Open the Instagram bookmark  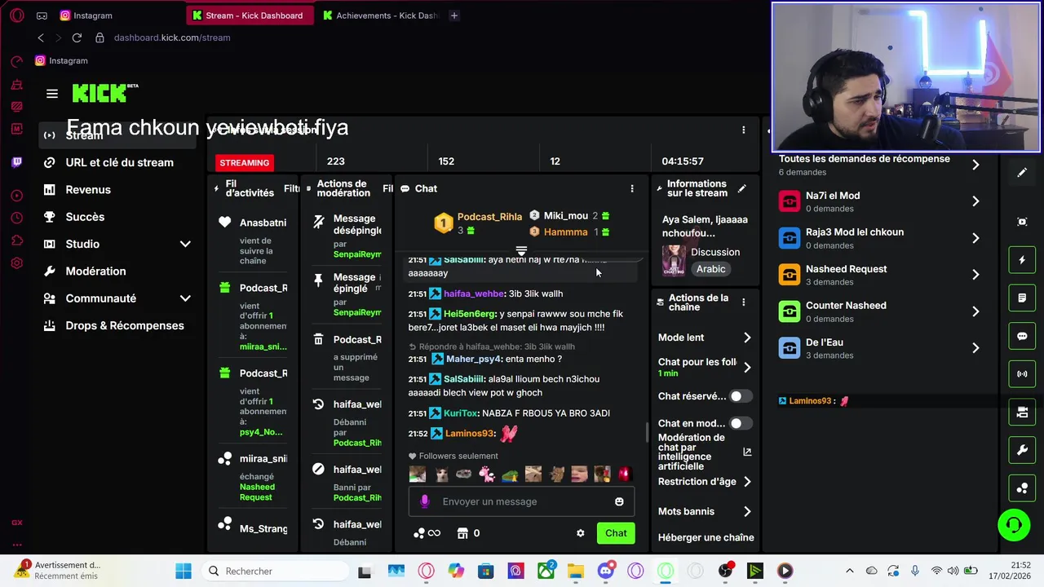coord(61,60)
